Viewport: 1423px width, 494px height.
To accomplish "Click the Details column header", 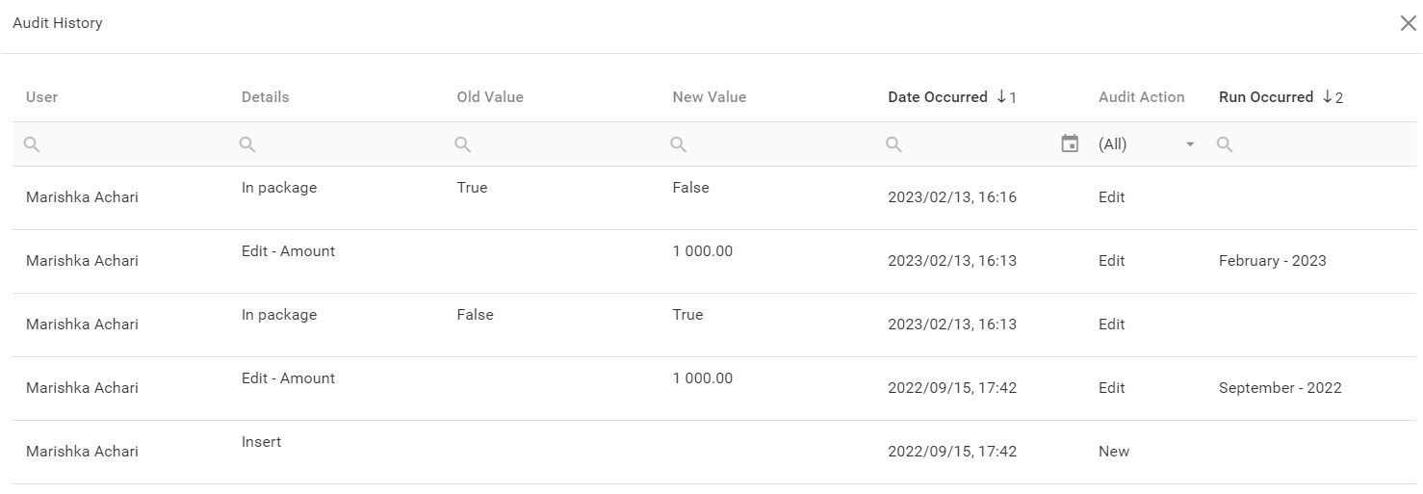I will tap(265, 97).
